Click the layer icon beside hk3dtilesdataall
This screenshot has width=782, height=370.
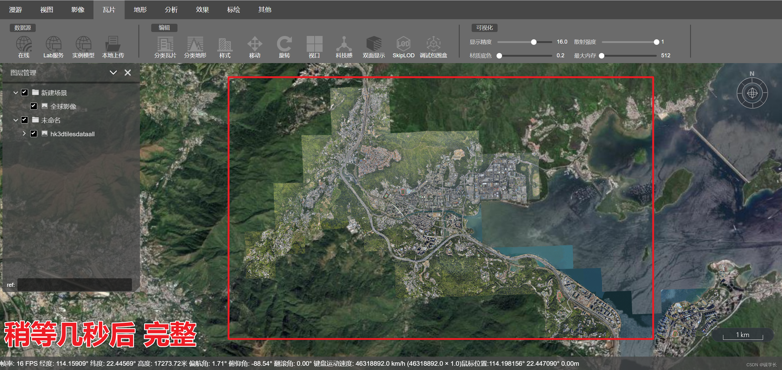pos(45,133)
